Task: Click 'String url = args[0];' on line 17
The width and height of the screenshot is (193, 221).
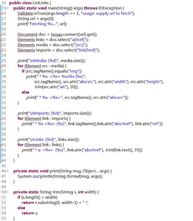Action: tap(36, 19)
